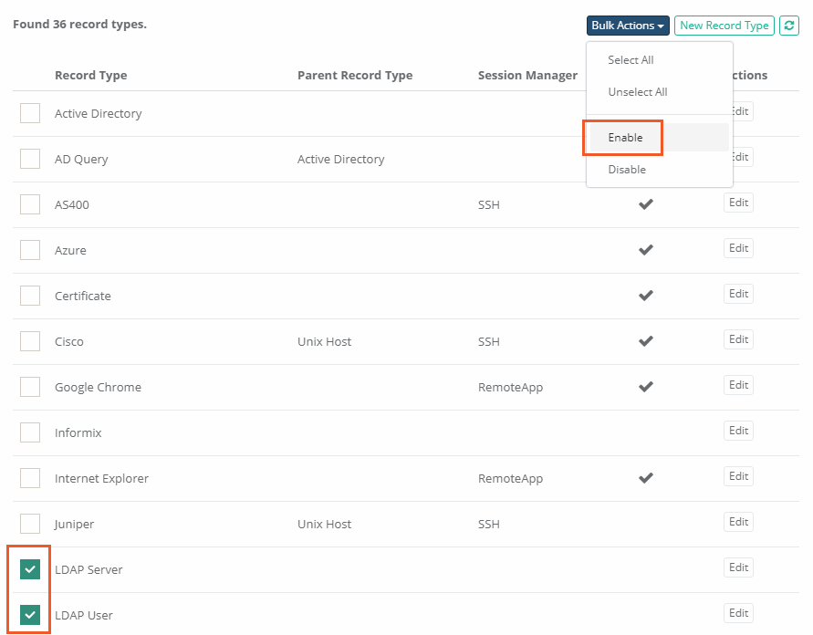Click the Internet Explorer enabled checkmark
The image size is (813, 635).
(646, 478)
